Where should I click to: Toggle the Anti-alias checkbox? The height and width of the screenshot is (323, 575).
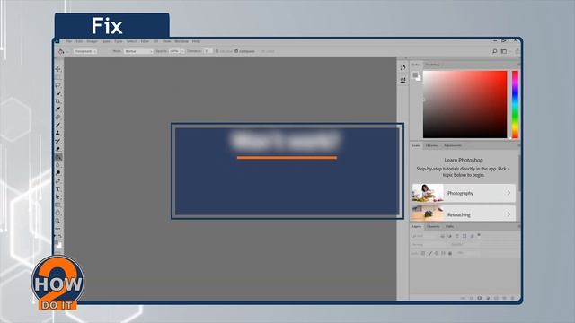217,51
